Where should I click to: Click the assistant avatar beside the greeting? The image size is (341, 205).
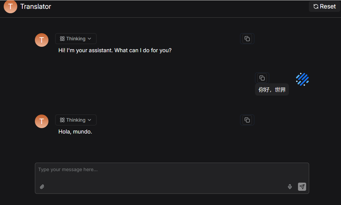(42, 40)
